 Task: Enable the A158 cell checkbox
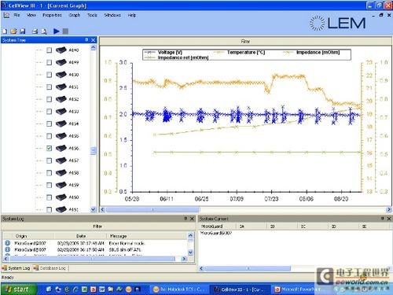tap(49, 173)
